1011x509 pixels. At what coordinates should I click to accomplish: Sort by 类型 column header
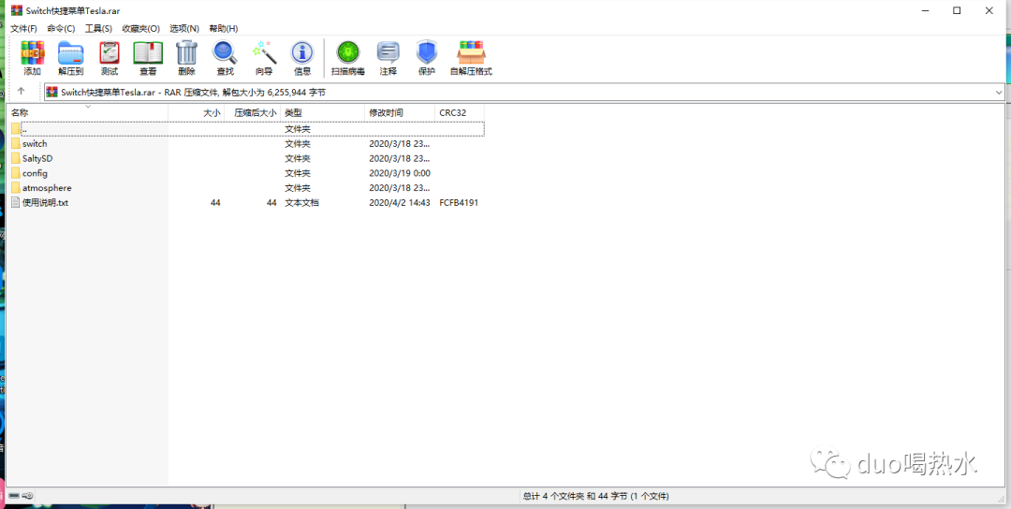pos(323,112)
